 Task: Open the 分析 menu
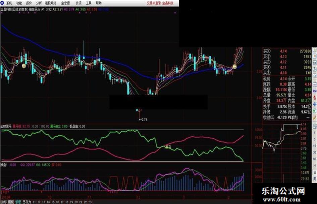(x=39, y=3)
